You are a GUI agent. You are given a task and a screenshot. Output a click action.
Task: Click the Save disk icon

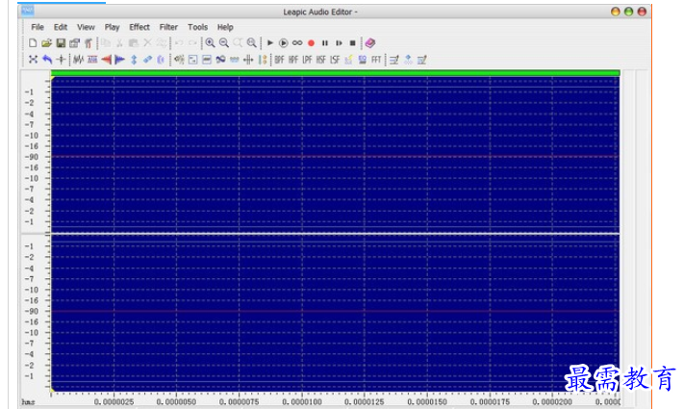61,43
